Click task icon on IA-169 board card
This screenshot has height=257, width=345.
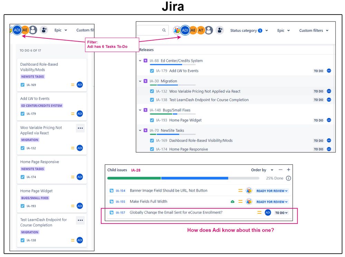point(22,85)
